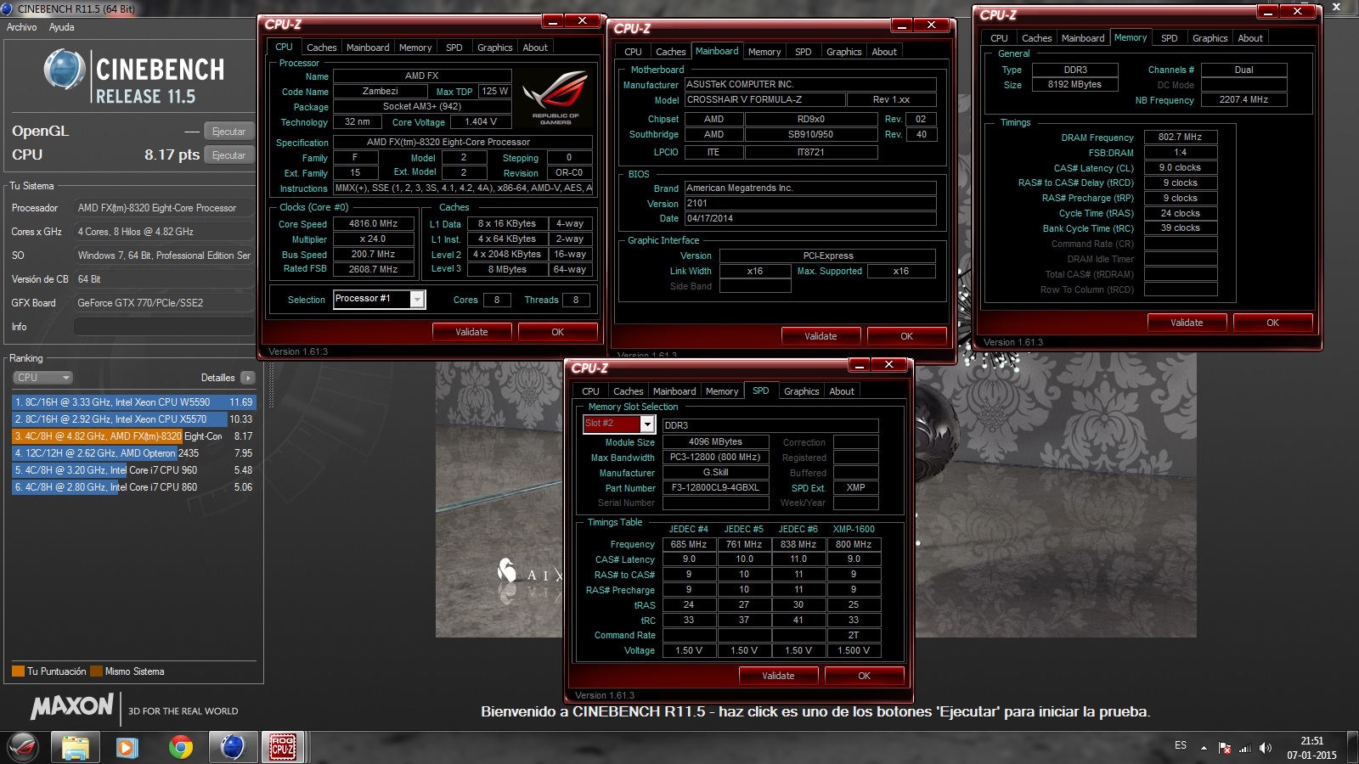Click the Specification AMD FX-8320 field

point(463,142)
